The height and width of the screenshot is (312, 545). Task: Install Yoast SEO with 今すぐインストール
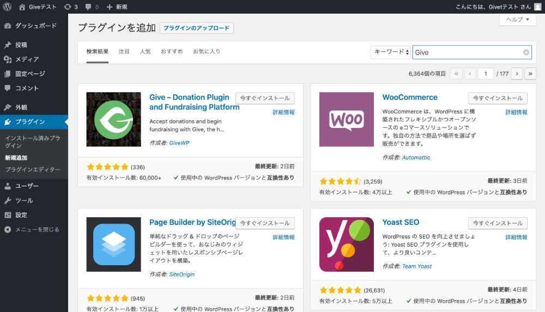(x=498, y=223)
